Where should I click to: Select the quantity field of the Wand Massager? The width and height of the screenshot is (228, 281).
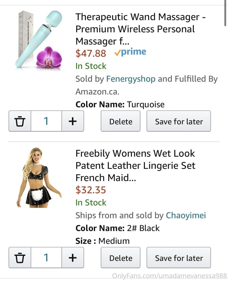(46, 121)
